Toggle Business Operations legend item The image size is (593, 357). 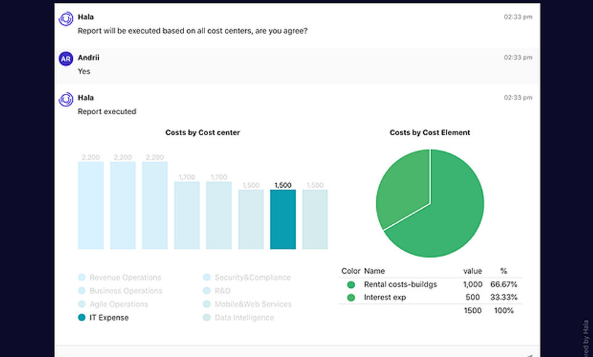coord(120,291)
